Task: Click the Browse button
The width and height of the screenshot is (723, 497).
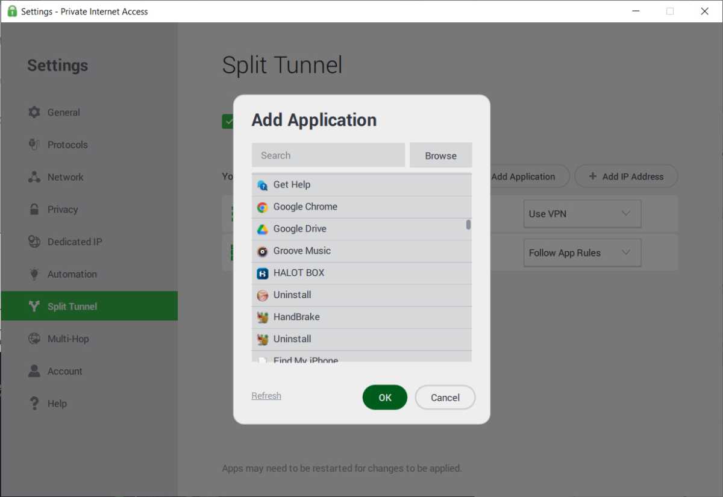Action: pyautogui.click(x=441, y=155)
